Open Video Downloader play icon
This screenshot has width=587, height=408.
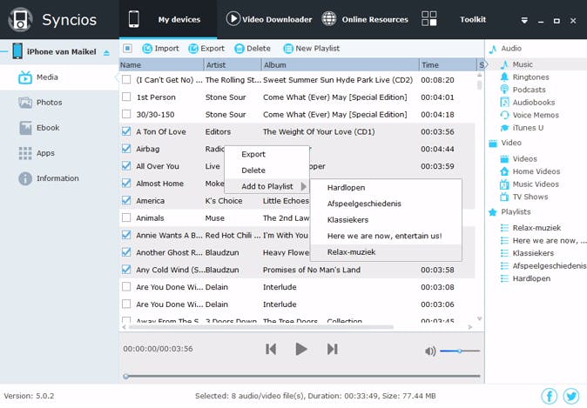[x=233, y=18]
